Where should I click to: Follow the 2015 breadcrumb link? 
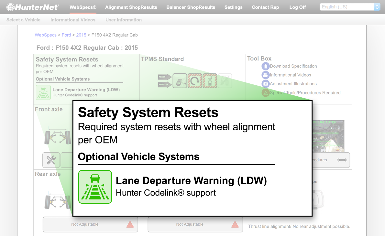coord(81,35)
